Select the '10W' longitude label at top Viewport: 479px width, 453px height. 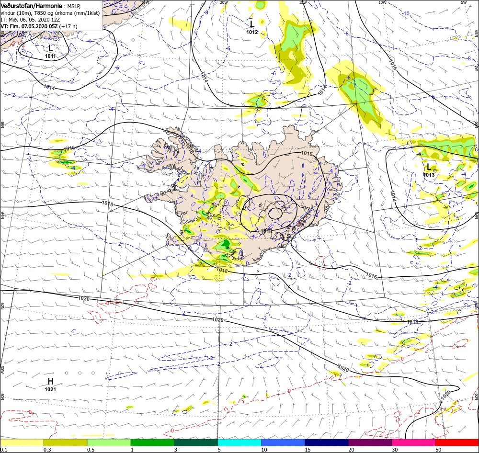coord(382,2)
